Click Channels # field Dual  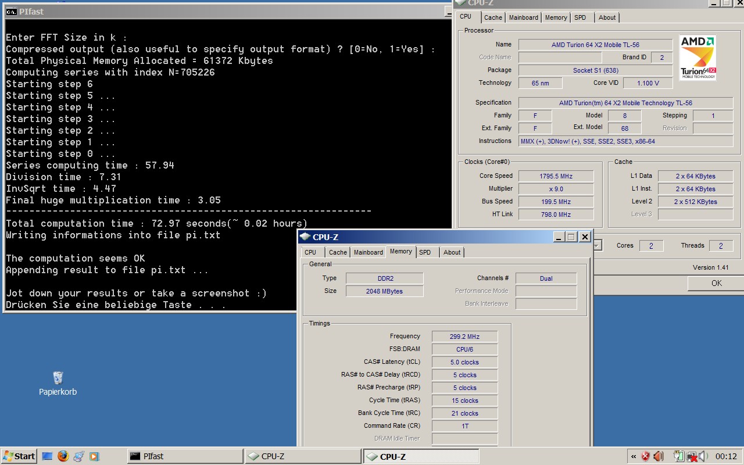point(546,278)
